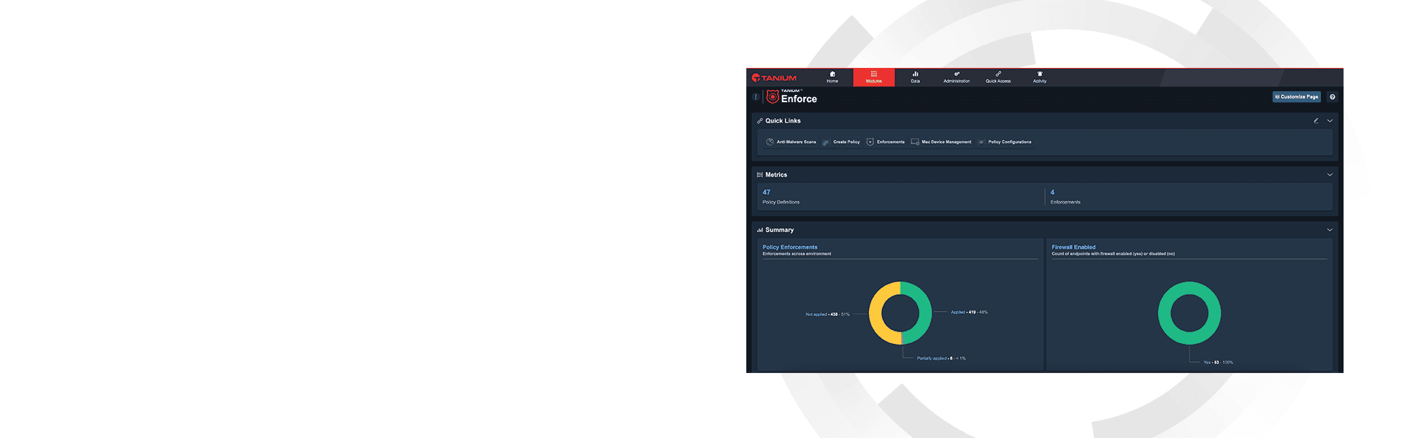Open the Quick Access menu
Screen dimensions: 1402x438
click(998, 77)
